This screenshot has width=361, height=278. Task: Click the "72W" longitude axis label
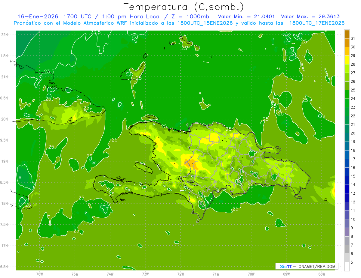pos(180,274)
